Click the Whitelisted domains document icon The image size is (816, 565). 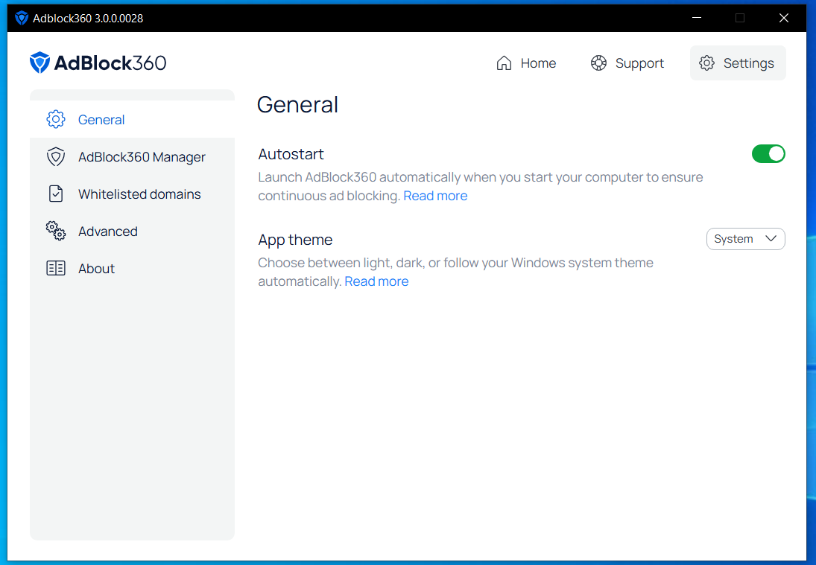(56, 194)
